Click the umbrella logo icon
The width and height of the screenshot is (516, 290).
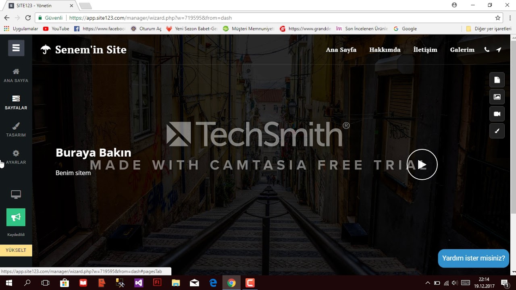46,50
